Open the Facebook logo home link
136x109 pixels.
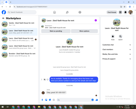click(x=4, y=12)
